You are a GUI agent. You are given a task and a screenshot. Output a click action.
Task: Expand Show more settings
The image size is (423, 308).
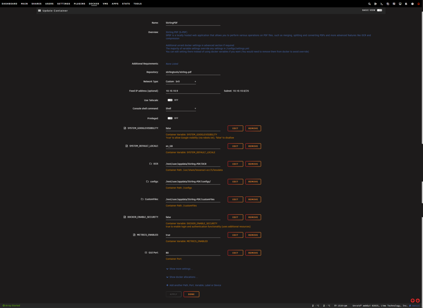(179, 269)
